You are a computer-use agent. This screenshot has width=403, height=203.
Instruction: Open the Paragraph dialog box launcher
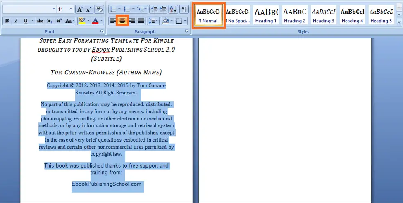[187, 32]
